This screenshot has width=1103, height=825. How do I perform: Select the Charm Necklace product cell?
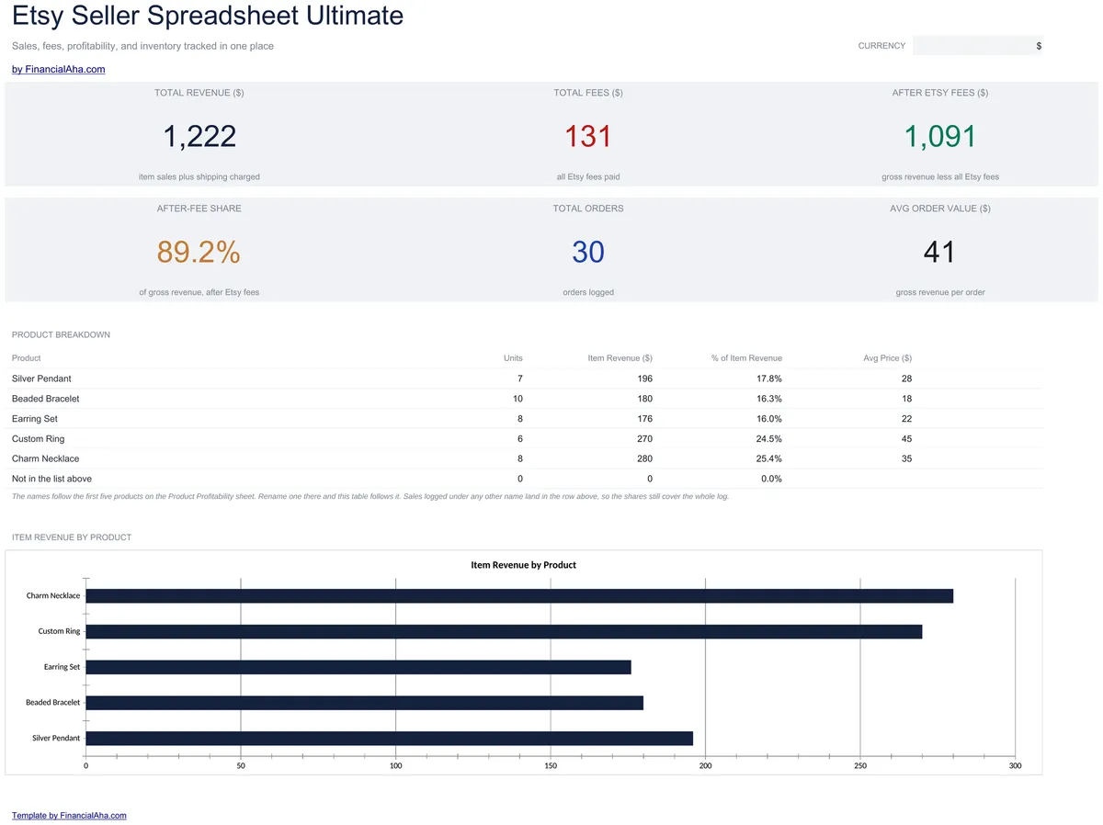point(46,458)
